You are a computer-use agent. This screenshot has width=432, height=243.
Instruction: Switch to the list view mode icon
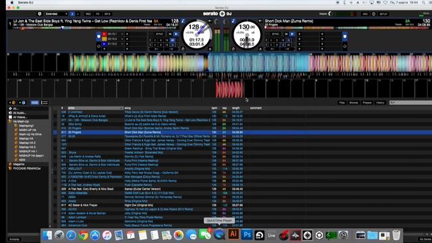click(x=34, y=103)
